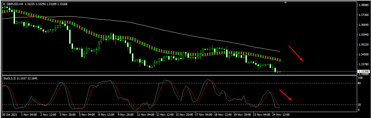Click the gray chart shift triangle marker
The width and height of the screenshot is (371, 118).
pyautogui.click(x=286, y=2)
